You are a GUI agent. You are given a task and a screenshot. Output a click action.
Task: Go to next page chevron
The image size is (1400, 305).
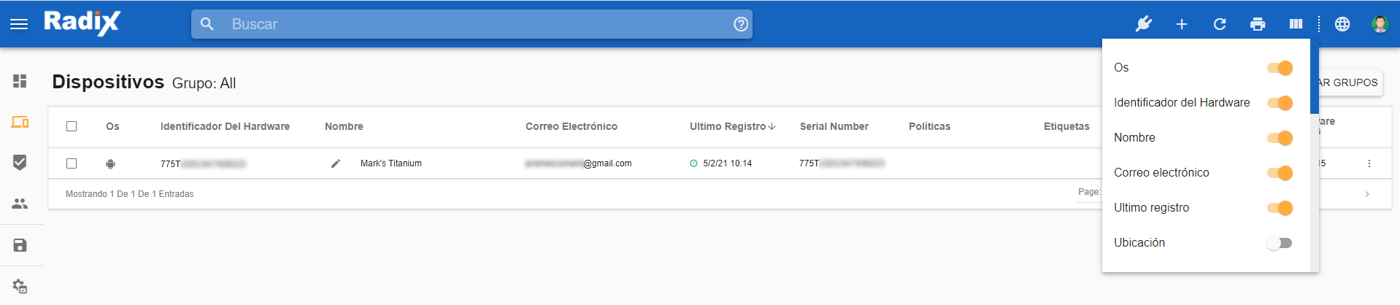point(1367,194)
